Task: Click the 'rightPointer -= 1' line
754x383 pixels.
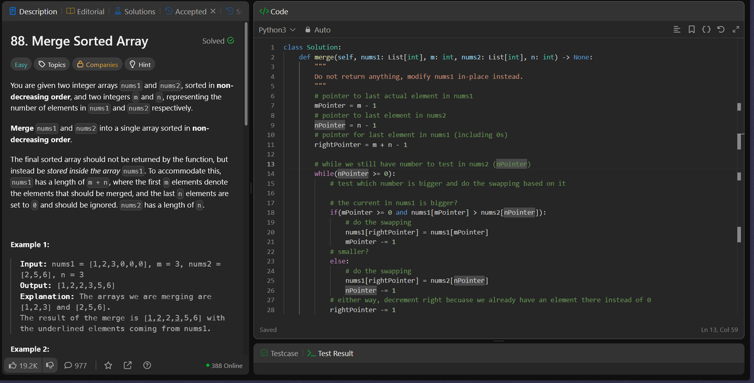Action: coord(363,310)
